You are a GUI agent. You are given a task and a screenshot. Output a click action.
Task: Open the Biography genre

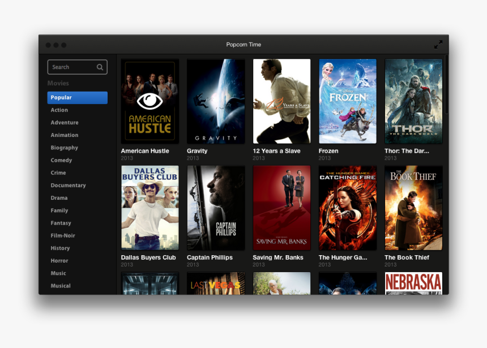click(x=65, y=148)
